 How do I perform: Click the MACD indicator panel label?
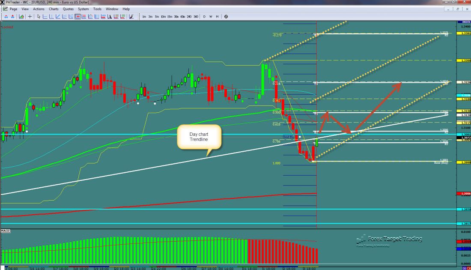click(x=6, y=231)
